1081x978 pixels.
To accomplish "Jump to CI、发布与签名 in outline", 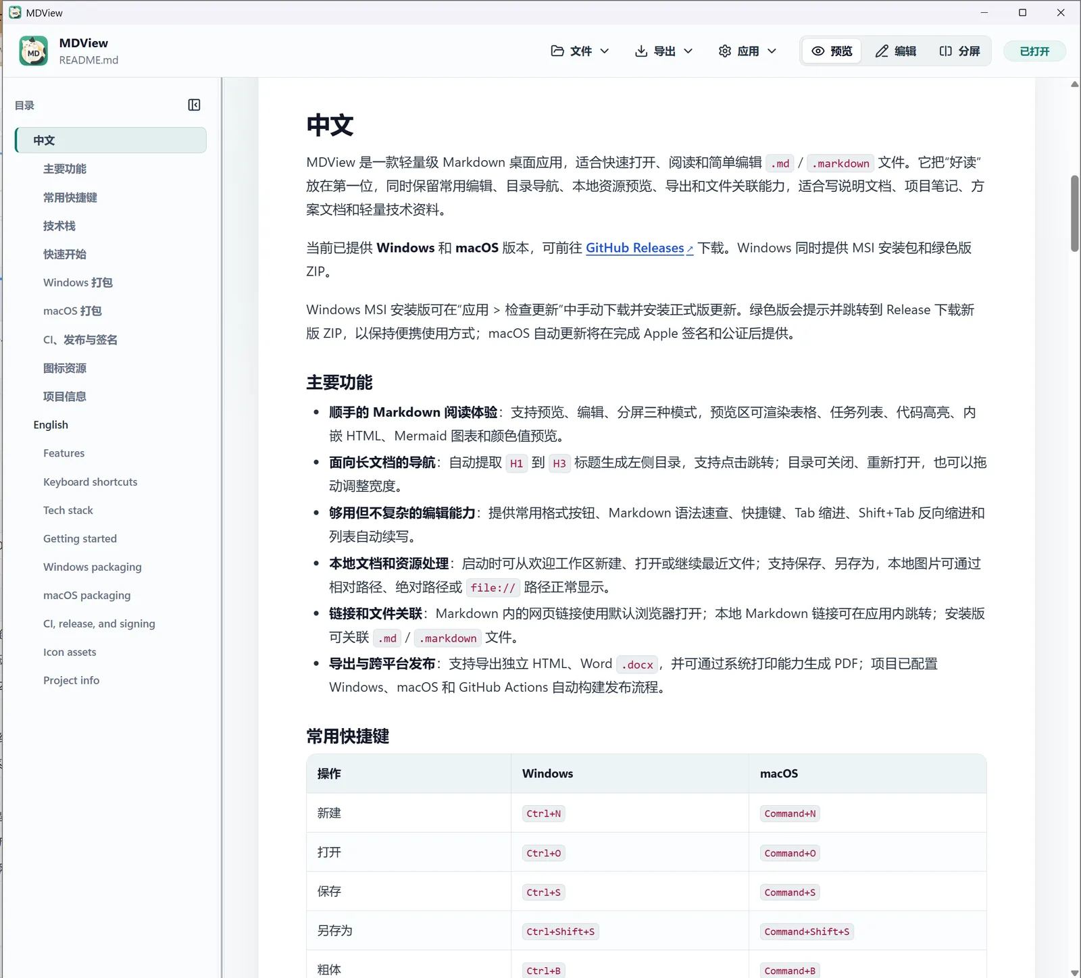I will (80, 340).
